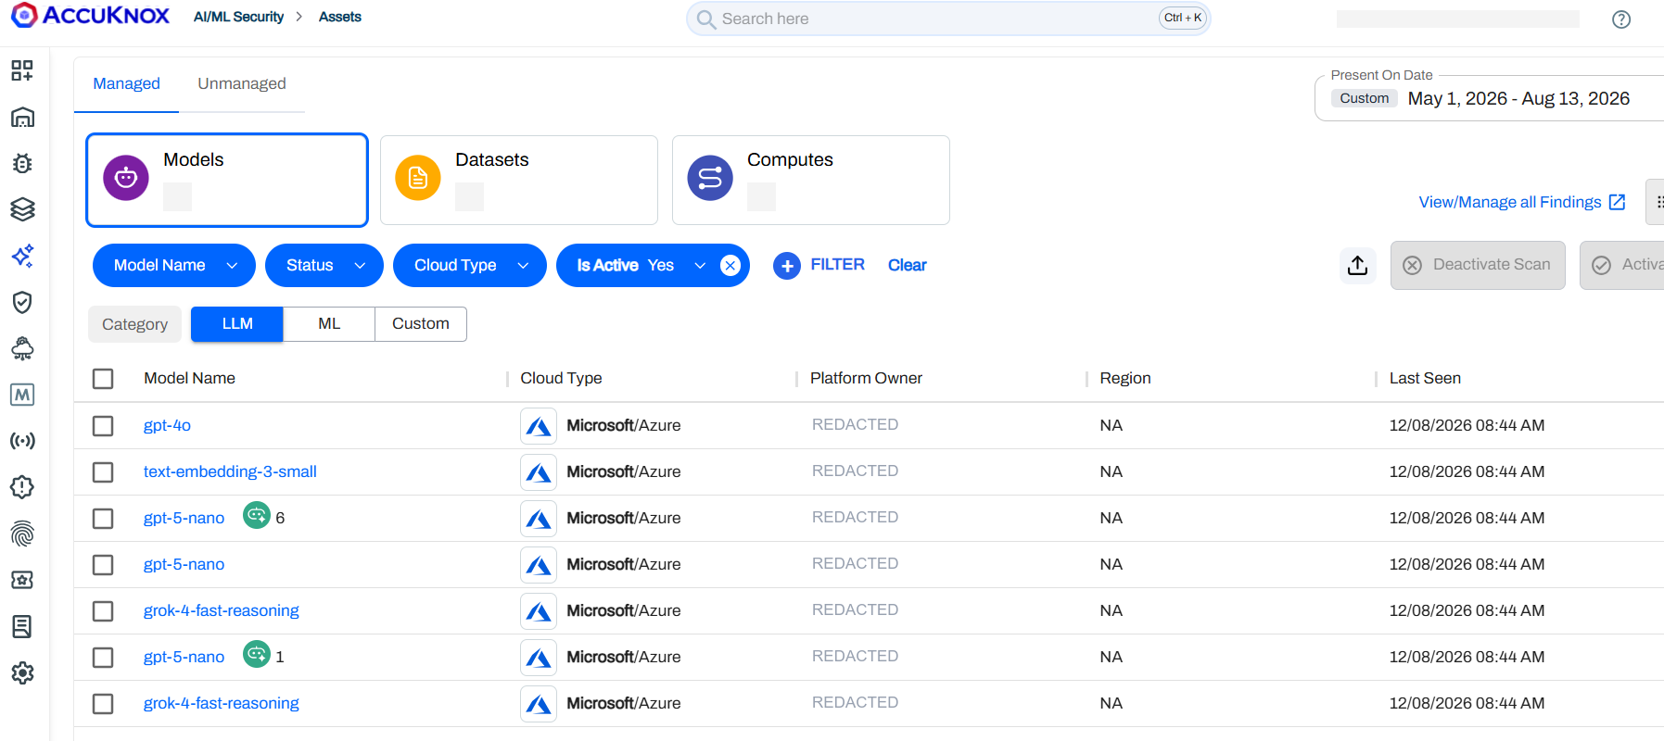1664x741 pixels.
Task: Open the gpt-4o model link
Action: [x=167, y=426]
